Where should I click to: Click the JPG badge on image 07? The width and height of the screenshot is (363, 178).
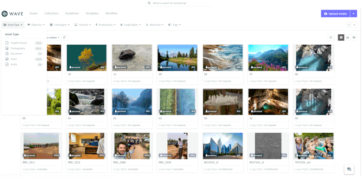click(x=284, y=67)
